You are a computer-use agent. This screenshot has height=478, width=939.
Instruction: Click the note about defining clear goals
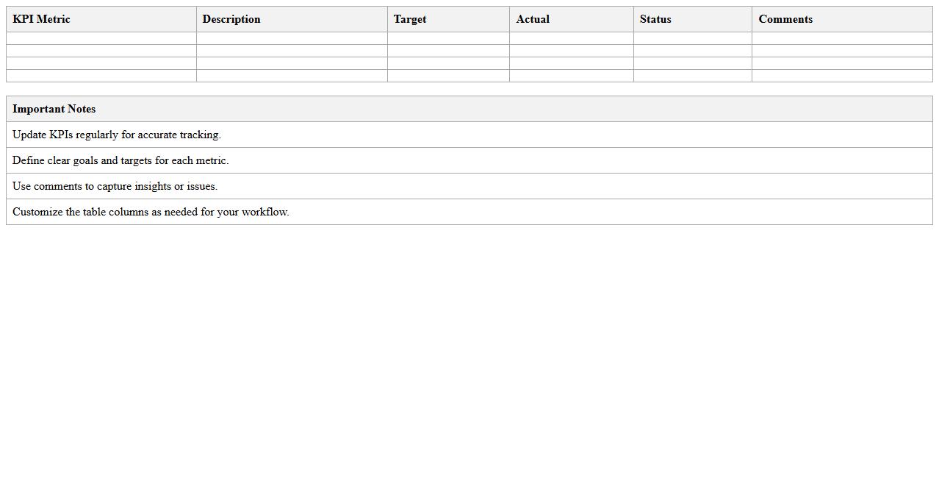(123, 160)
